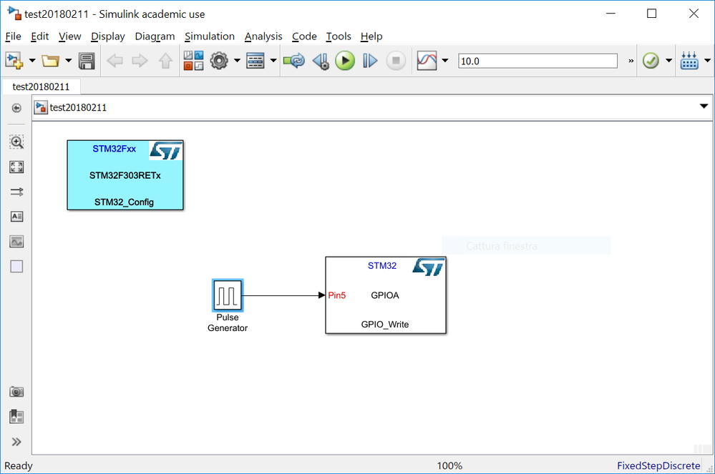This screenshot has height=474, width=715.
Task: Open the Edit menu
Action: pos(39,36)
